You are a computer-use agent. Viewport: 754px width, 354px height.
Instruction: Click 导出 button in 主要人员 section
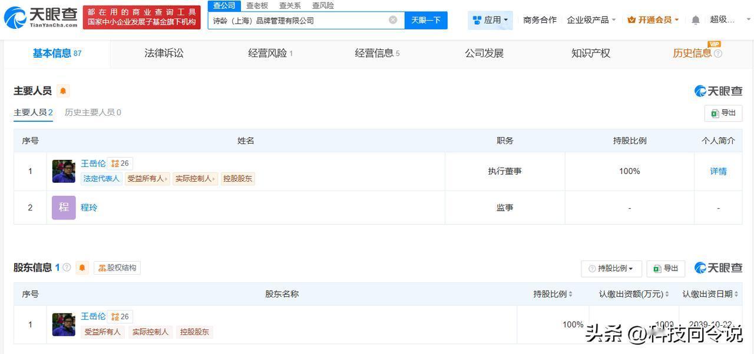(x=723, y=113)
